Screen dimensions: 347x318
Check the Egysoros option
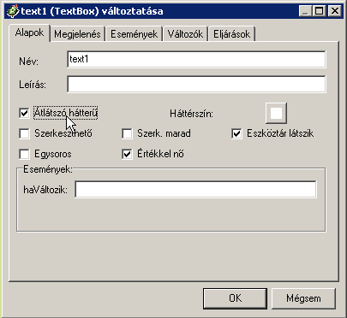tap(24, 154)
